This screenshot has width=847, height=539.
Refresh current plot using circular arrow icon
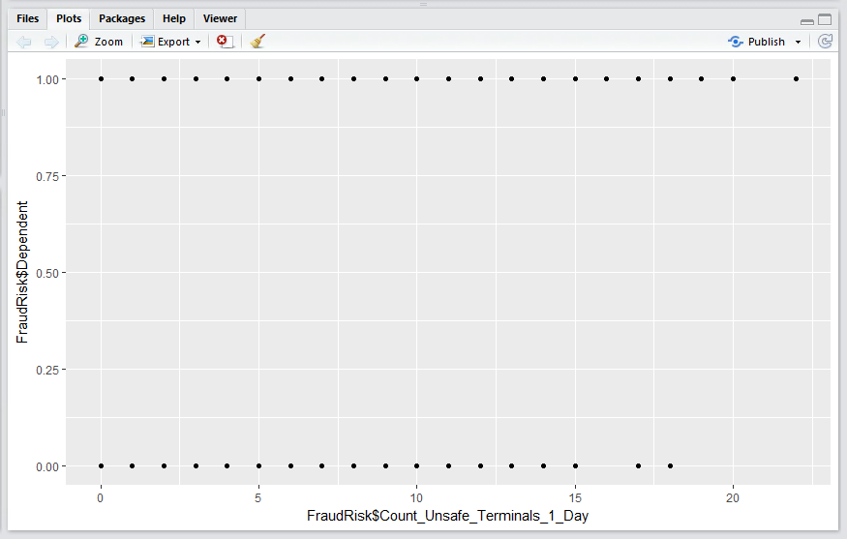tap(825, 42)
